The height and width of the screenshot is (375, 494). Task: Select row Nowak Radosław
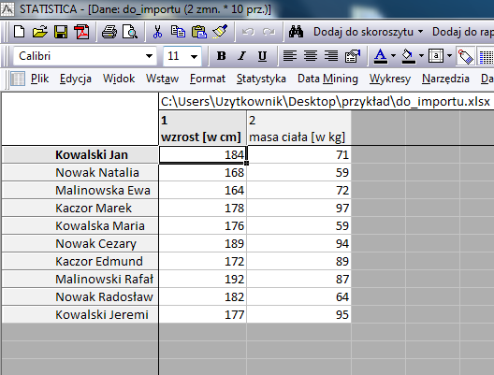point(80,297)
